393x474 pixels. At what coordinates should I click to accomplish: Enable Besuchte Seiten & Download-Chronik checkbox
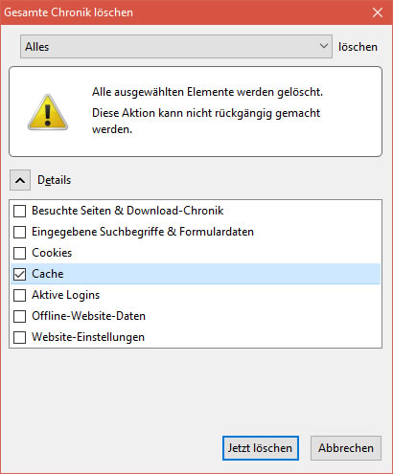tap(20, 211)
